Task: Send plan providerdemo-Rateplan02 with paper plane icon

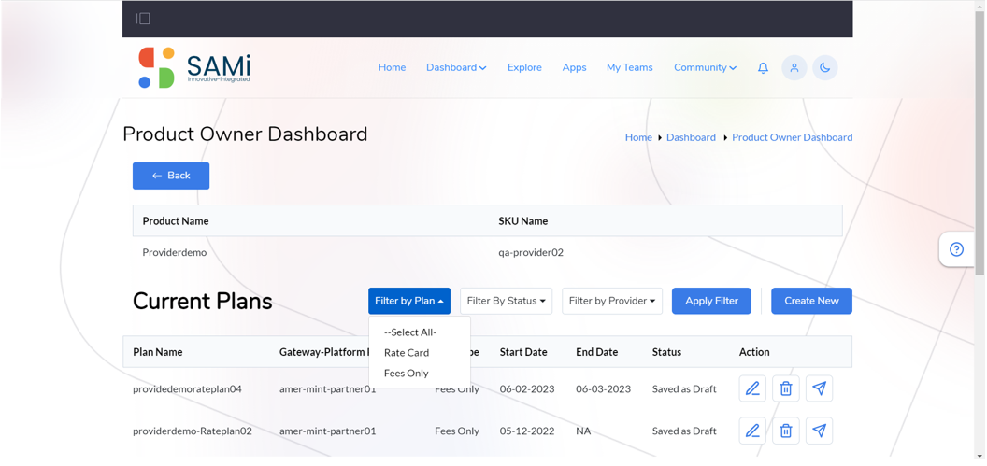Action: click(819, 431)
